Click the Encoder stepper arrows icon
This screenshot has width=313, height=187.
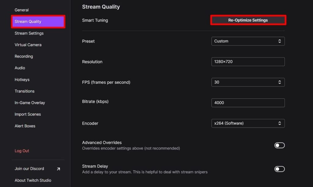[279, 123]
